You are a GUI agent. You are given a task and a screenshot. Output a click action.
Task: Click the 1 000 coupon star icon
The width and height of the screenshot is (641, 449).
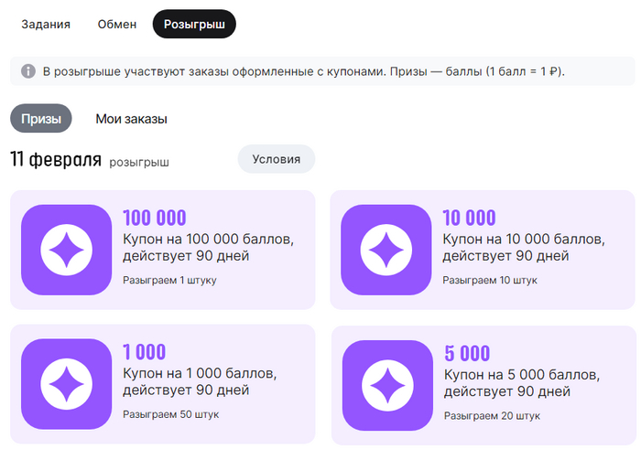pyautogui.click(x=65, y=383)
